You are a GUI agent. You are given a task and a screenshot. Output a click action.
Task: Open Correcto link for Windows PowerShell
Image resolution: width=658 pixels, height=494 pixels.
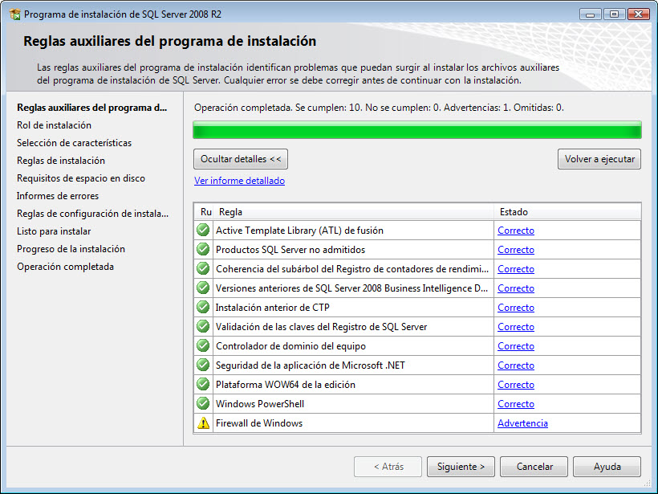click(x=516, y=404)
